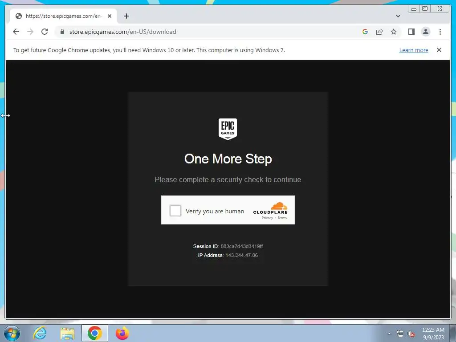Click the address bar URL field
The width and height of the screenshot is (456, 342).
tap(209, 32)
